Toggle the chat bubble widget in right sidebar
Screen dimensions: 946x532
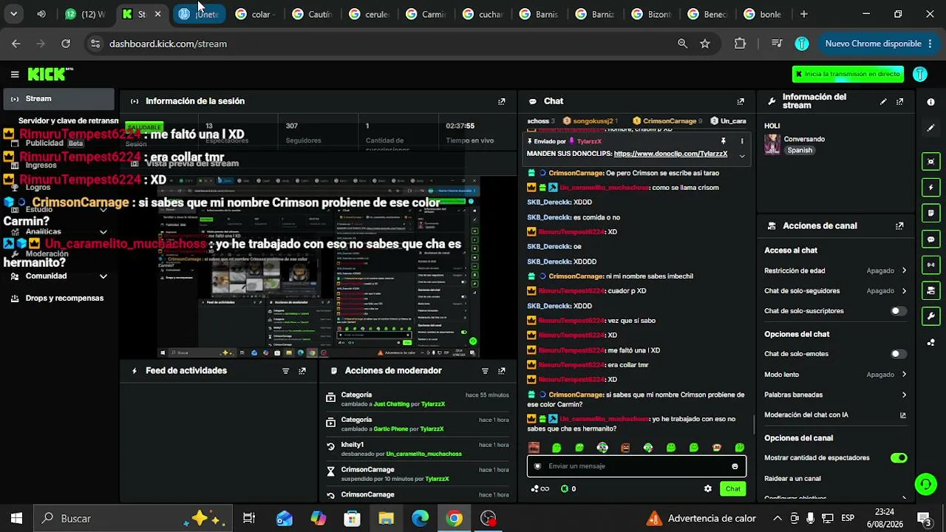[930, 239]
